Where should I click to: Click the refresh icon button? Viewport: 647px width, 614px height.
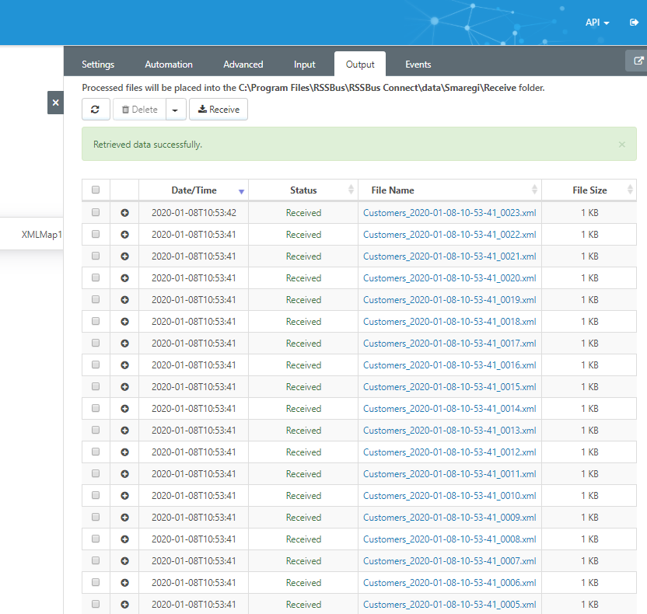coord(96,110)
